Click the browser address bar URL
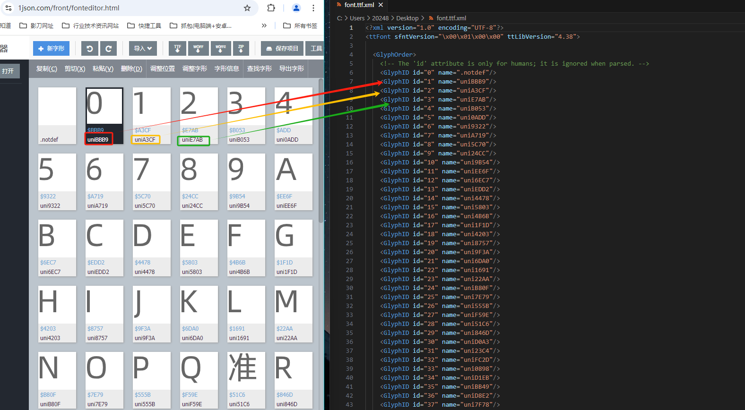 click(x=69, y=8)
